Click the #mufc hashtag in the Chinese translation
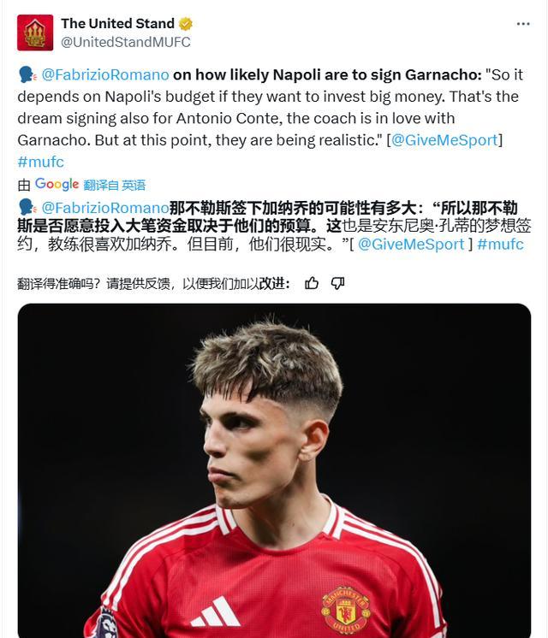Image resolution: width=548 pixels, height=638 pixels. click(x=500, y=245)
